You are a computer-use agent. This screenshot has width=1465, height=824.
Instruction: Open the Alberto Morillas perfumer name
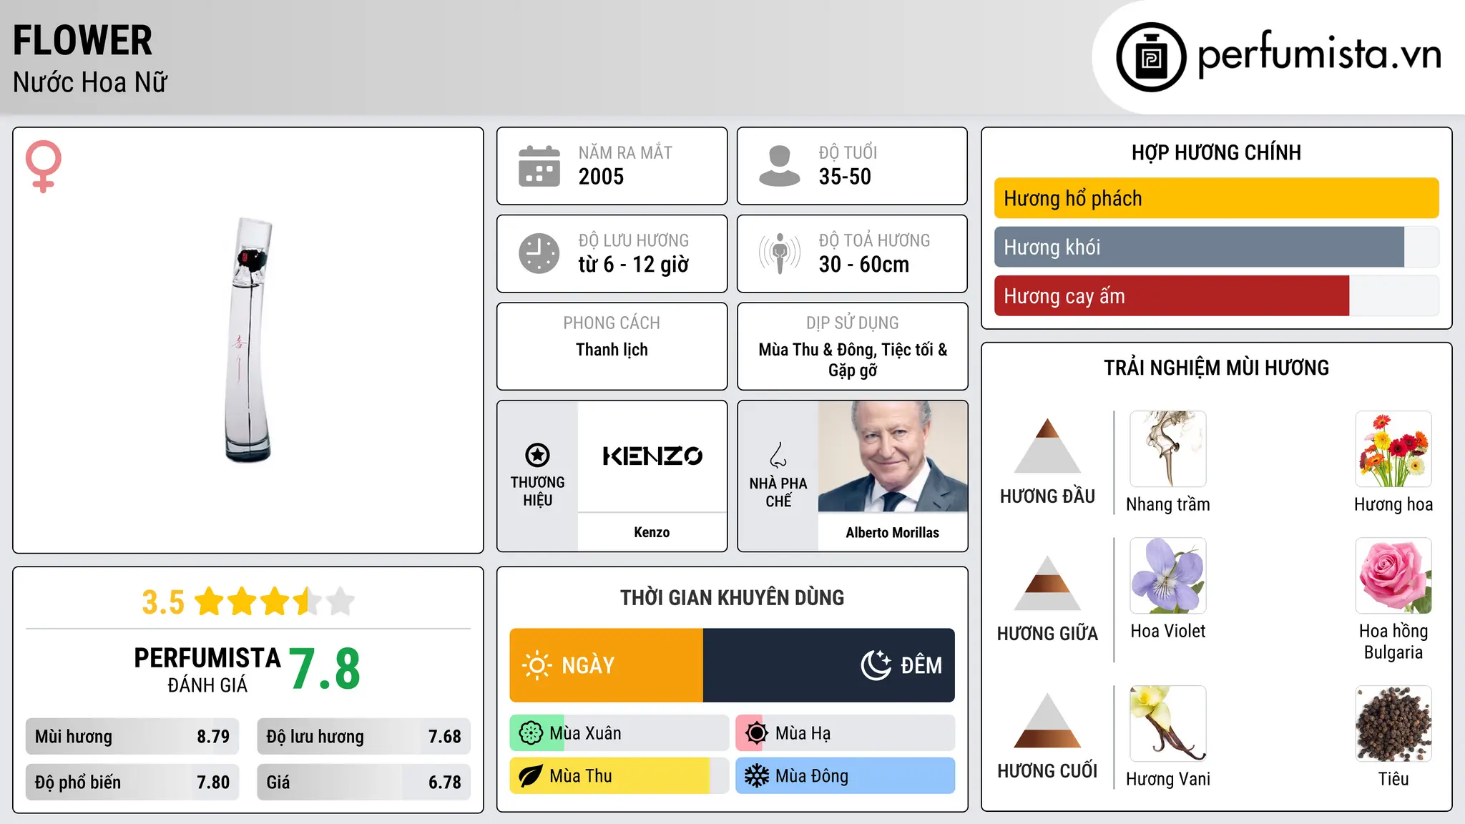pyautogui.click(x=892, y=532)
